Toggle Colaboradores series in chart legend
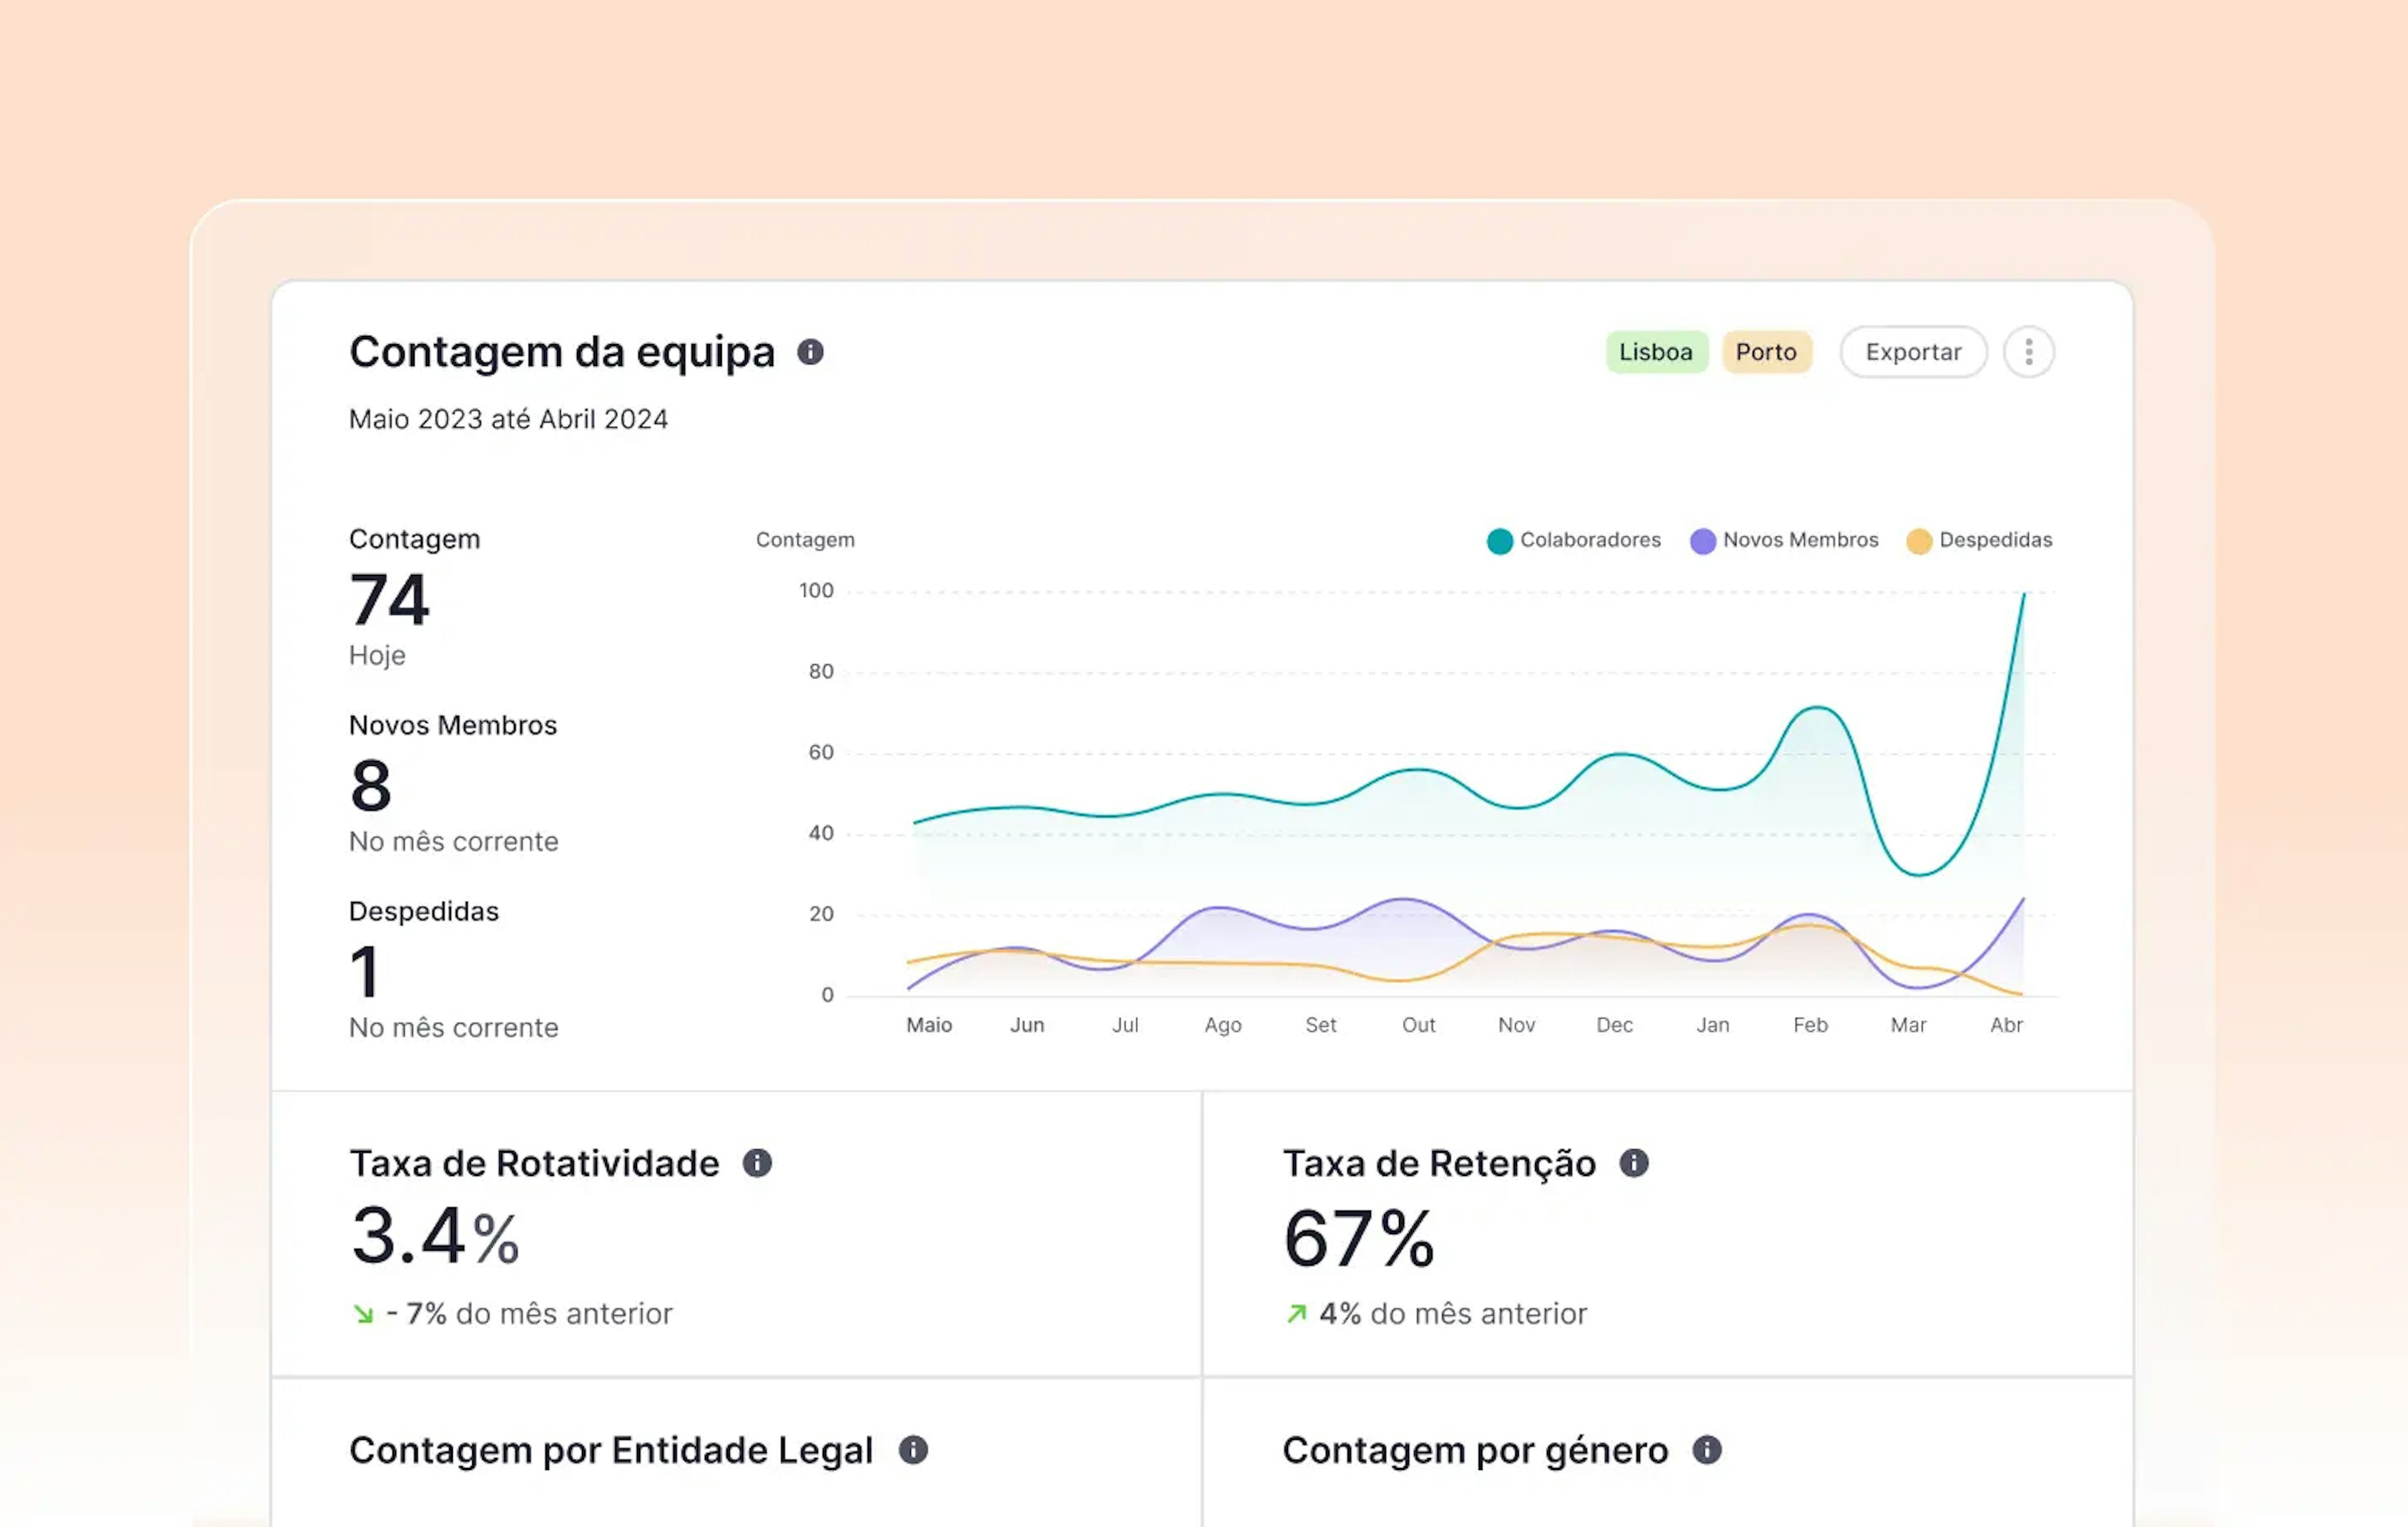Screen dimensions: 2408x1527 point(1574,540)
